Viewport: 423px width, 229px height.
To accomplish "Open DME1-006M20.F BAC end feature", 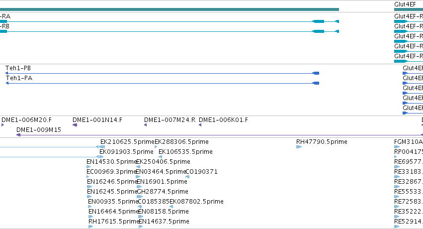I will 26,120.
